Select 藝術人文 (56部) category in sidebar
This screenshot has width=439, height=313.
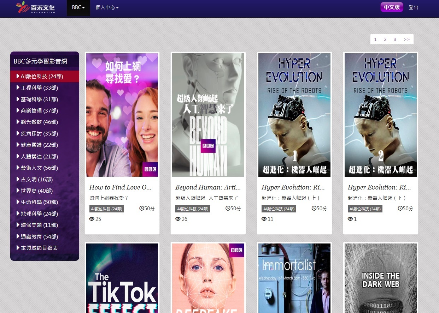click(x=39, y=168)
